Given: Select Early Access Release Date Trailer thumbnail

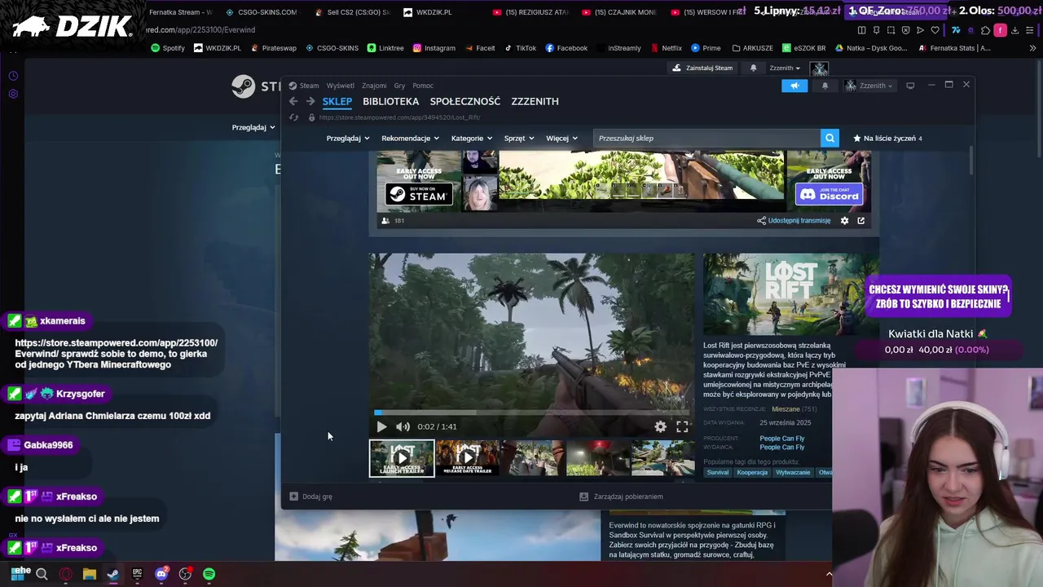Looking at the screenshot, I should pos(467,458).
